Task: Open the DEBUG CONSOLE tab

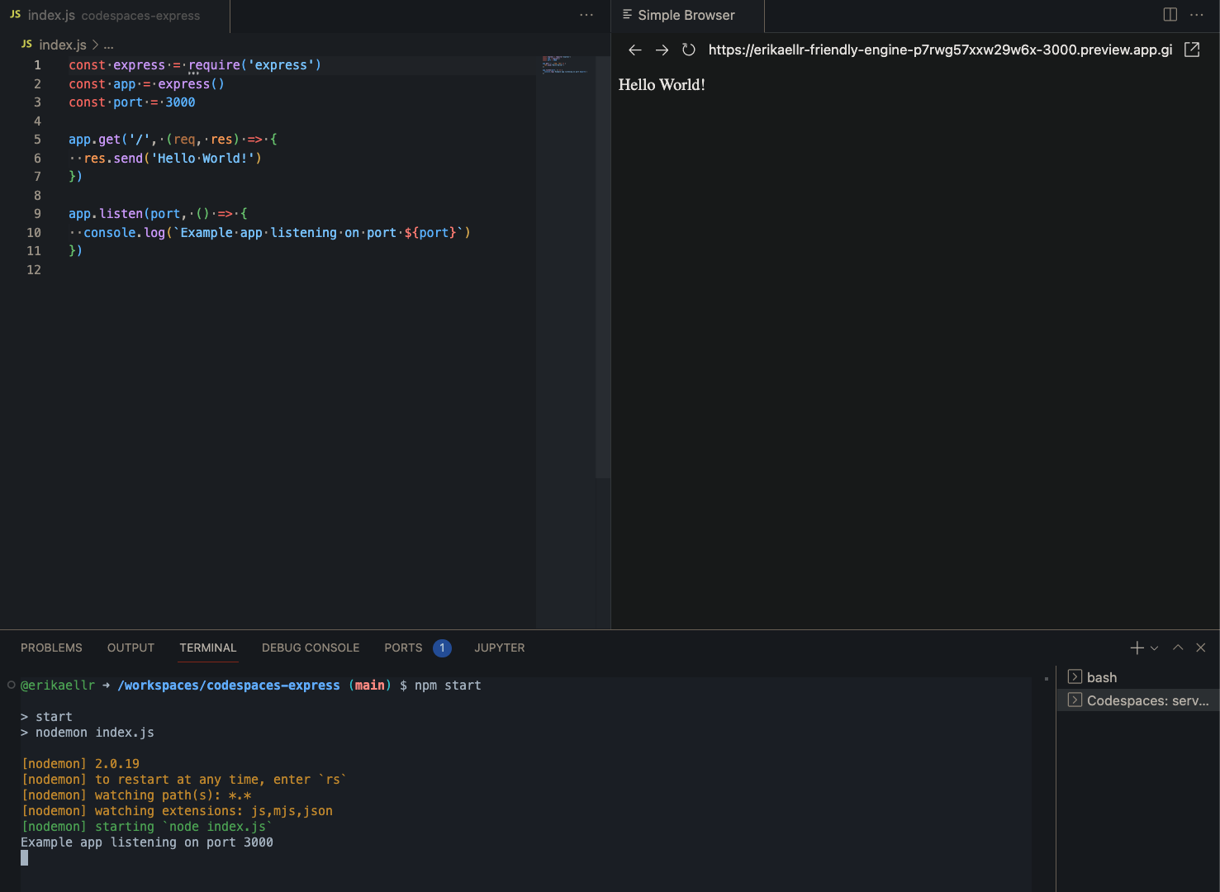Action: (x=311, y=648)
